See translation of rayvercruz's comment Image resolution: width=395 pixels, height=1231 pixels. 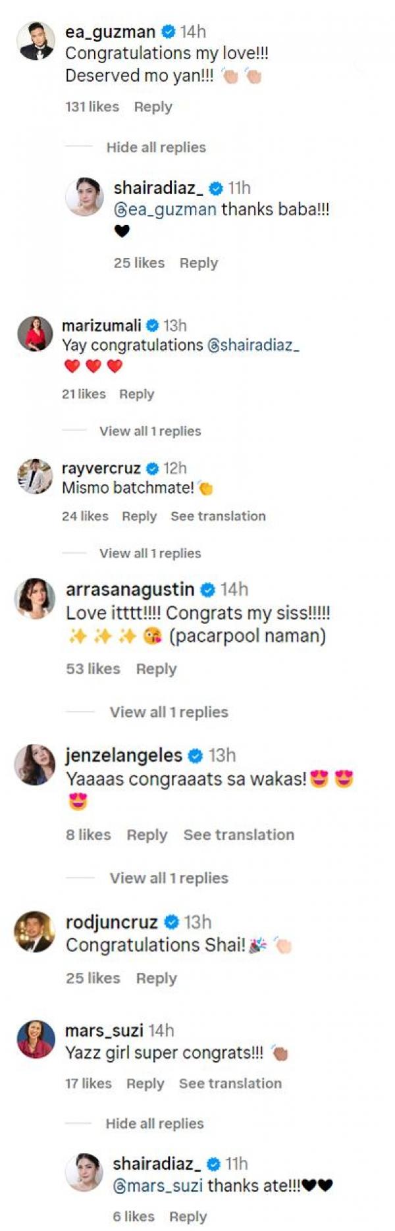tap(218, 516)
